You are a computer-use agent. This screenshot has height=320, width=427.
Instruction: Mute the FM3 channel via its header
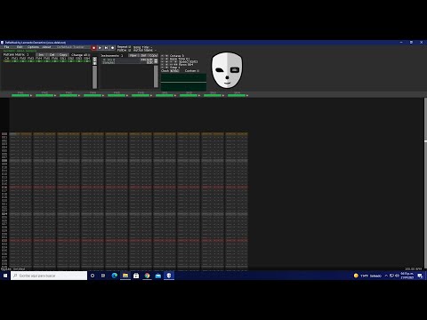click(x=68, y=94)
